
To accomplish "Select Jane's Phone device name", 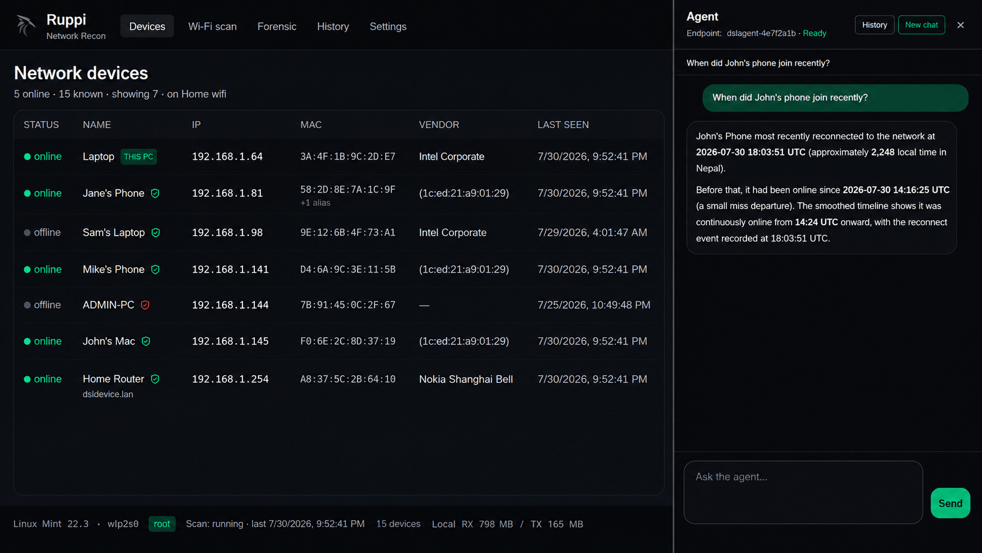I will (x=113, y=193).
